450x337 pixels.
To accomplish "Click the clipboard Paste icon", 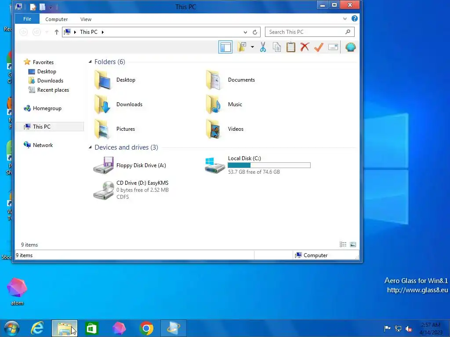I will 291,47.
